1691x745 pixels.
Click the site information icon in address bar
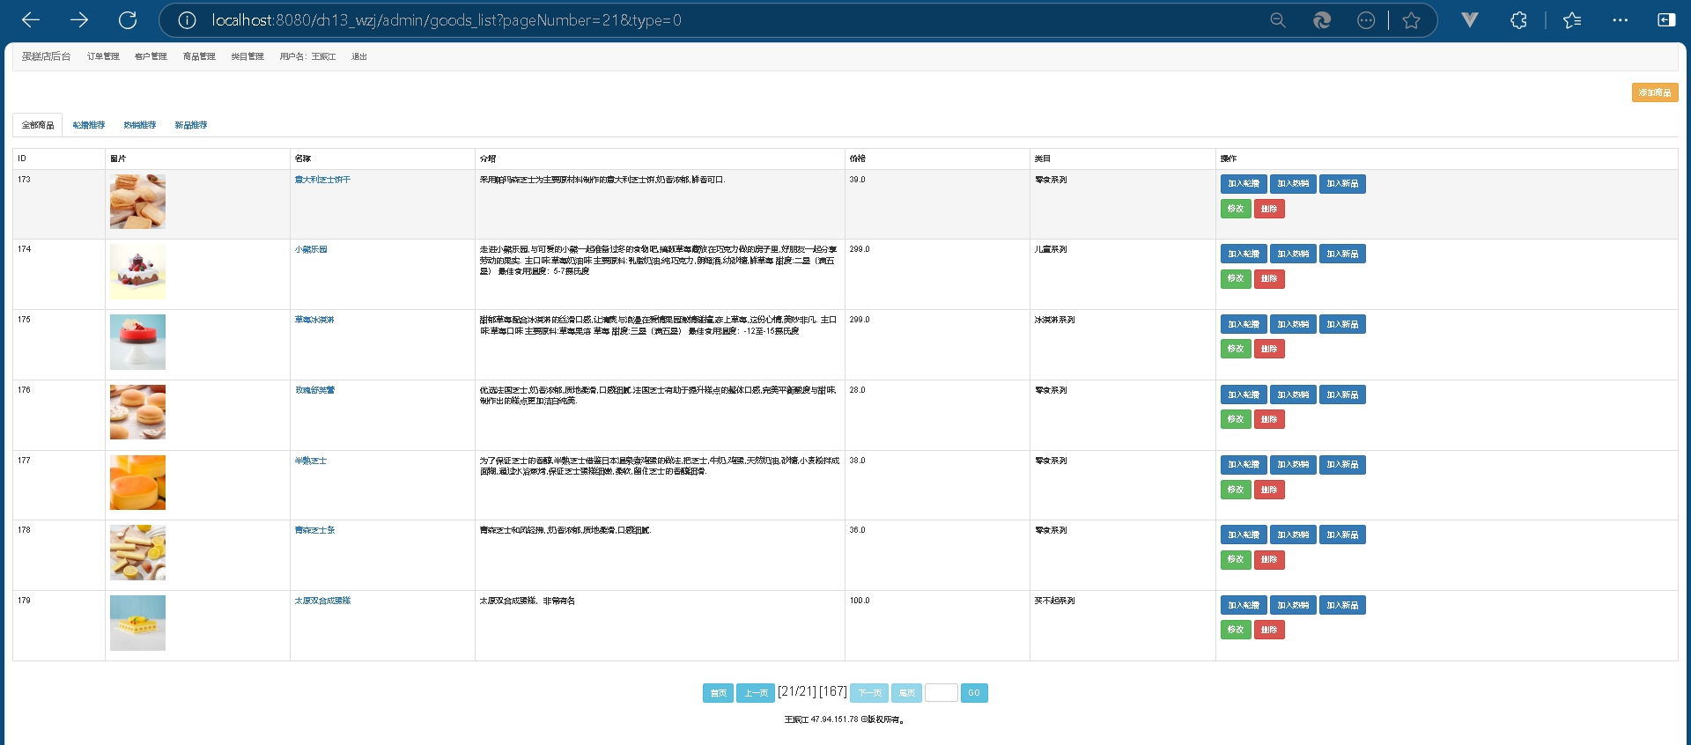pos(187,20)
